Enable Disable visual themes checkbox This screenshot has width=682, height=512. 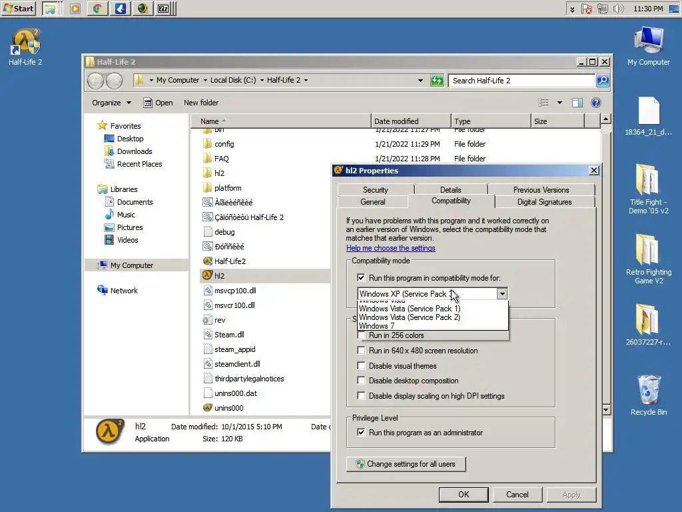(x=361, y=366)
